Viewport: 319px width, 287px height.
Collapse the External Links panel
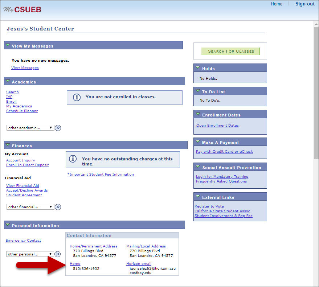point(198,196)
